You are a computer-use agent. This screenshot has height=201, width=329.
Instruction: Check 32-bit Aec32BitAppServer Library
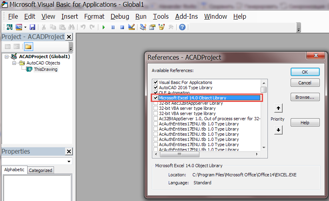[x=156, y=103]
